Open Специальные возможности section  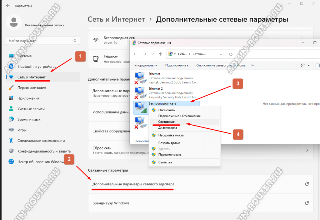pyautogui.click(x=41, y=141)
